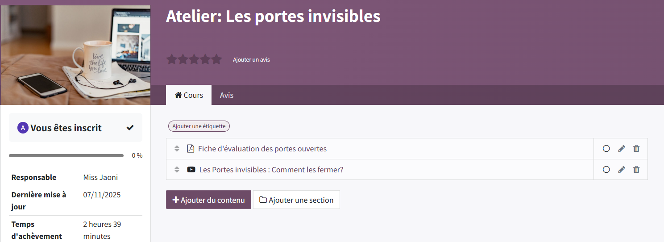
Task: Click the course completion progress bar
Action: point(66,155)
